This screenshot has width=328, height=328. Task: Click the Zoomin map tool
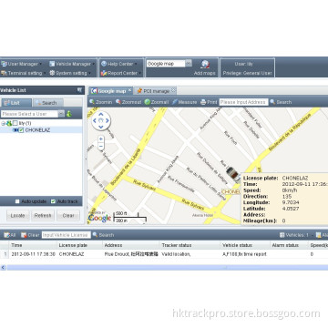(101, 102)
